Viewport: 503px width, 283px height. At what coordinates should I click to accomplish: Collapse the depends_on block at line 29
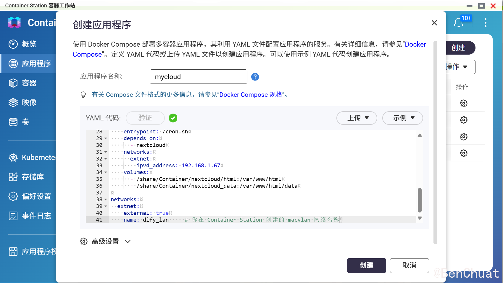106,138
